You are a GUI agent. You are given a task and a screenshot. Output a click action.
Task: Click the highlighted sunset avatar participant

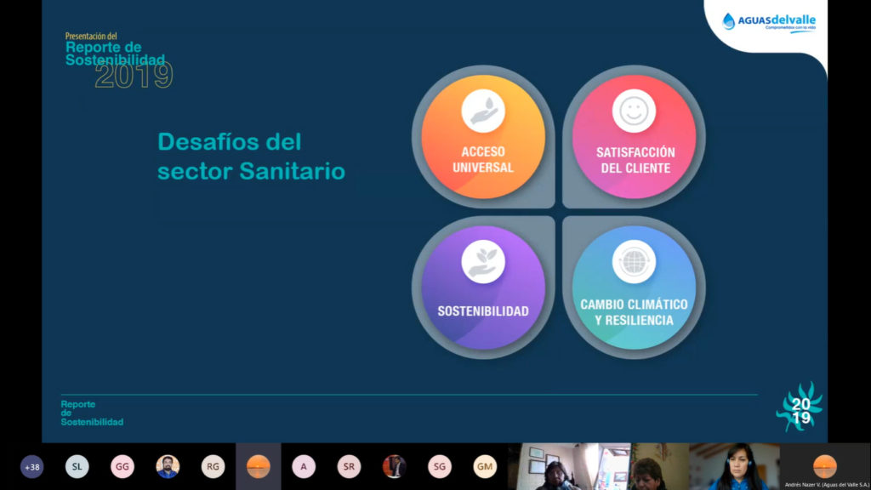point(258,466)
